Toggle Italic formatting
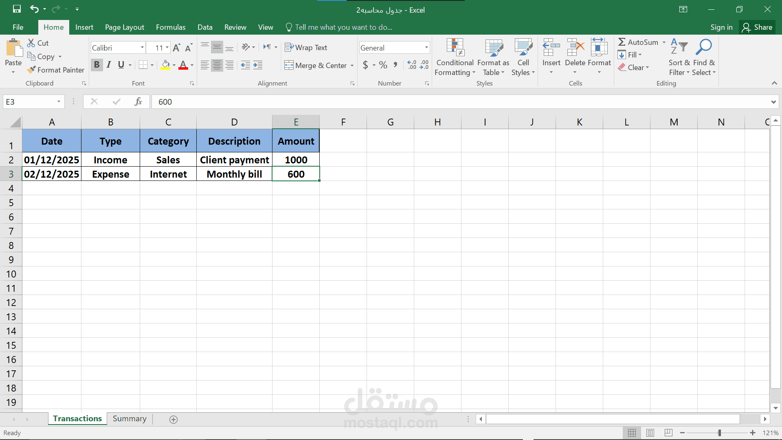Viewport: 782px width, 440px height. tap(109, 65)
